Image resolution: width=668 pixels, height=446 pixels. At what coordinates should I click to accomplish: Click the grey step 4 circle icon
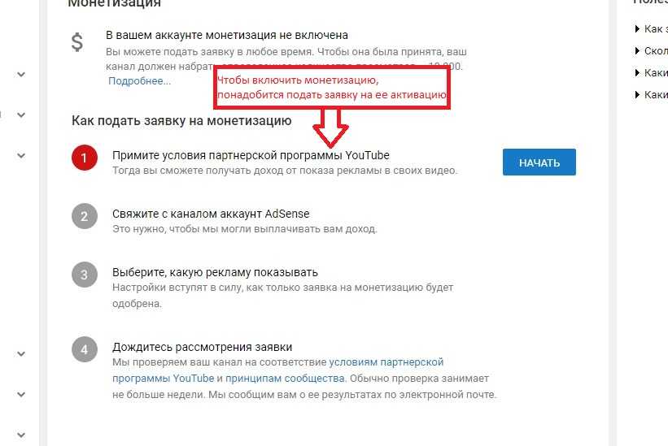[85, 349]
